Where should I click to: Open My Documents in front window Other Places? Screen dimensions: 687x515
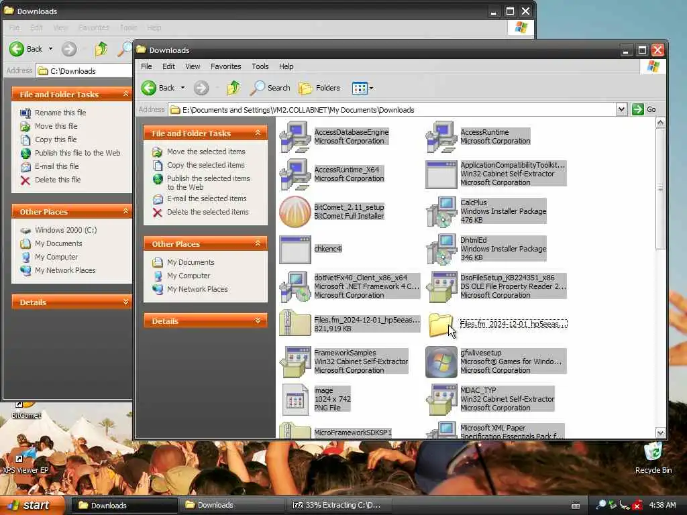coord(191,262)
